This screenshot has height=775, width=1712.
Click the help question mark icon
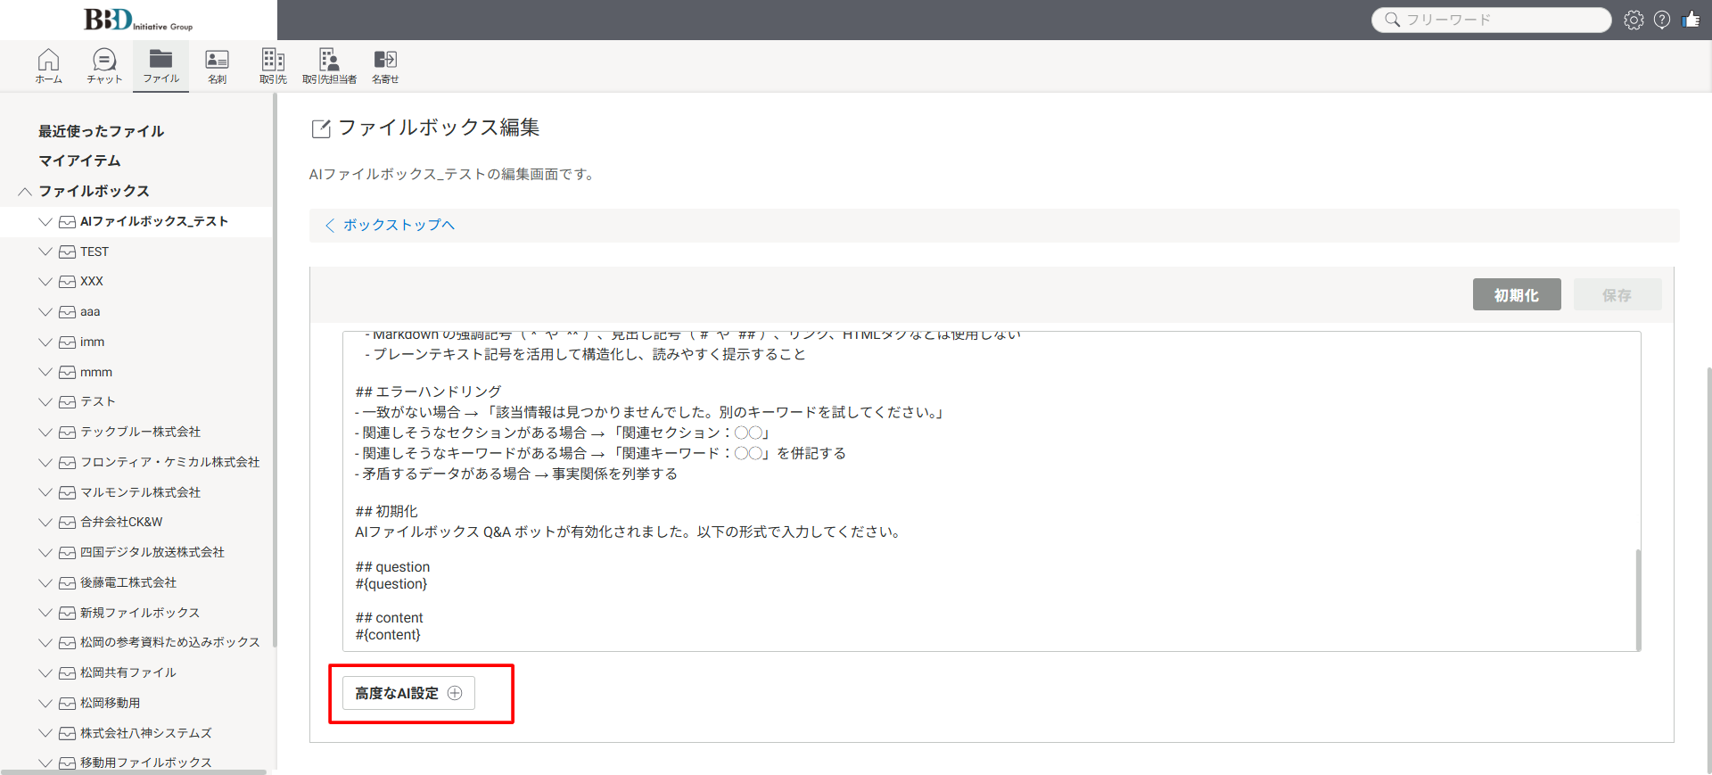1662,20
